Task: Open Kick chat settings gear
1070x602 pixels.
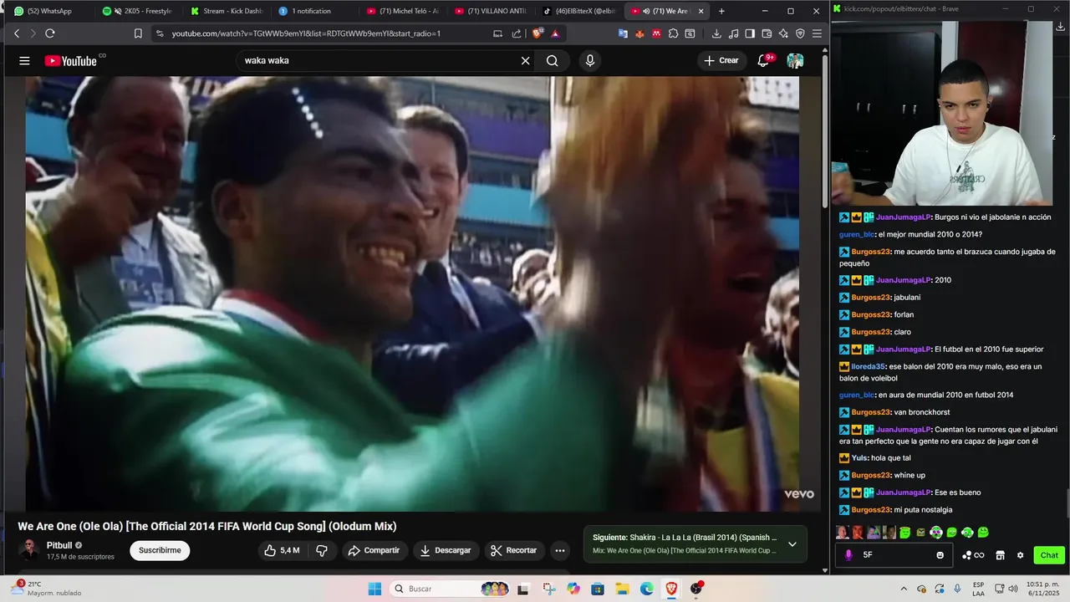Action: click(x=1020, y=555)
